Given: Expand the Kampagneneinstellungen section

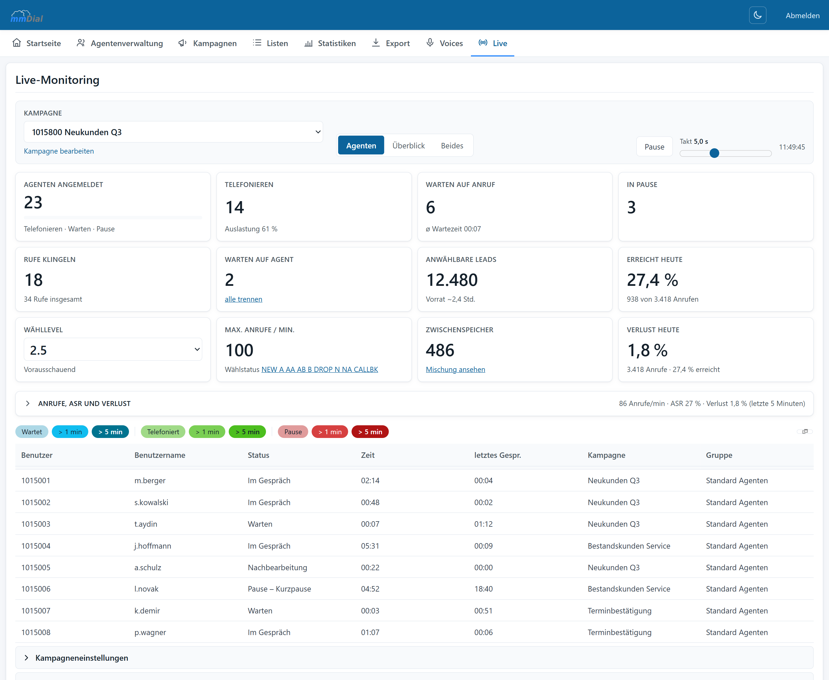Looking at the screenshot, I should coord(414,658).
